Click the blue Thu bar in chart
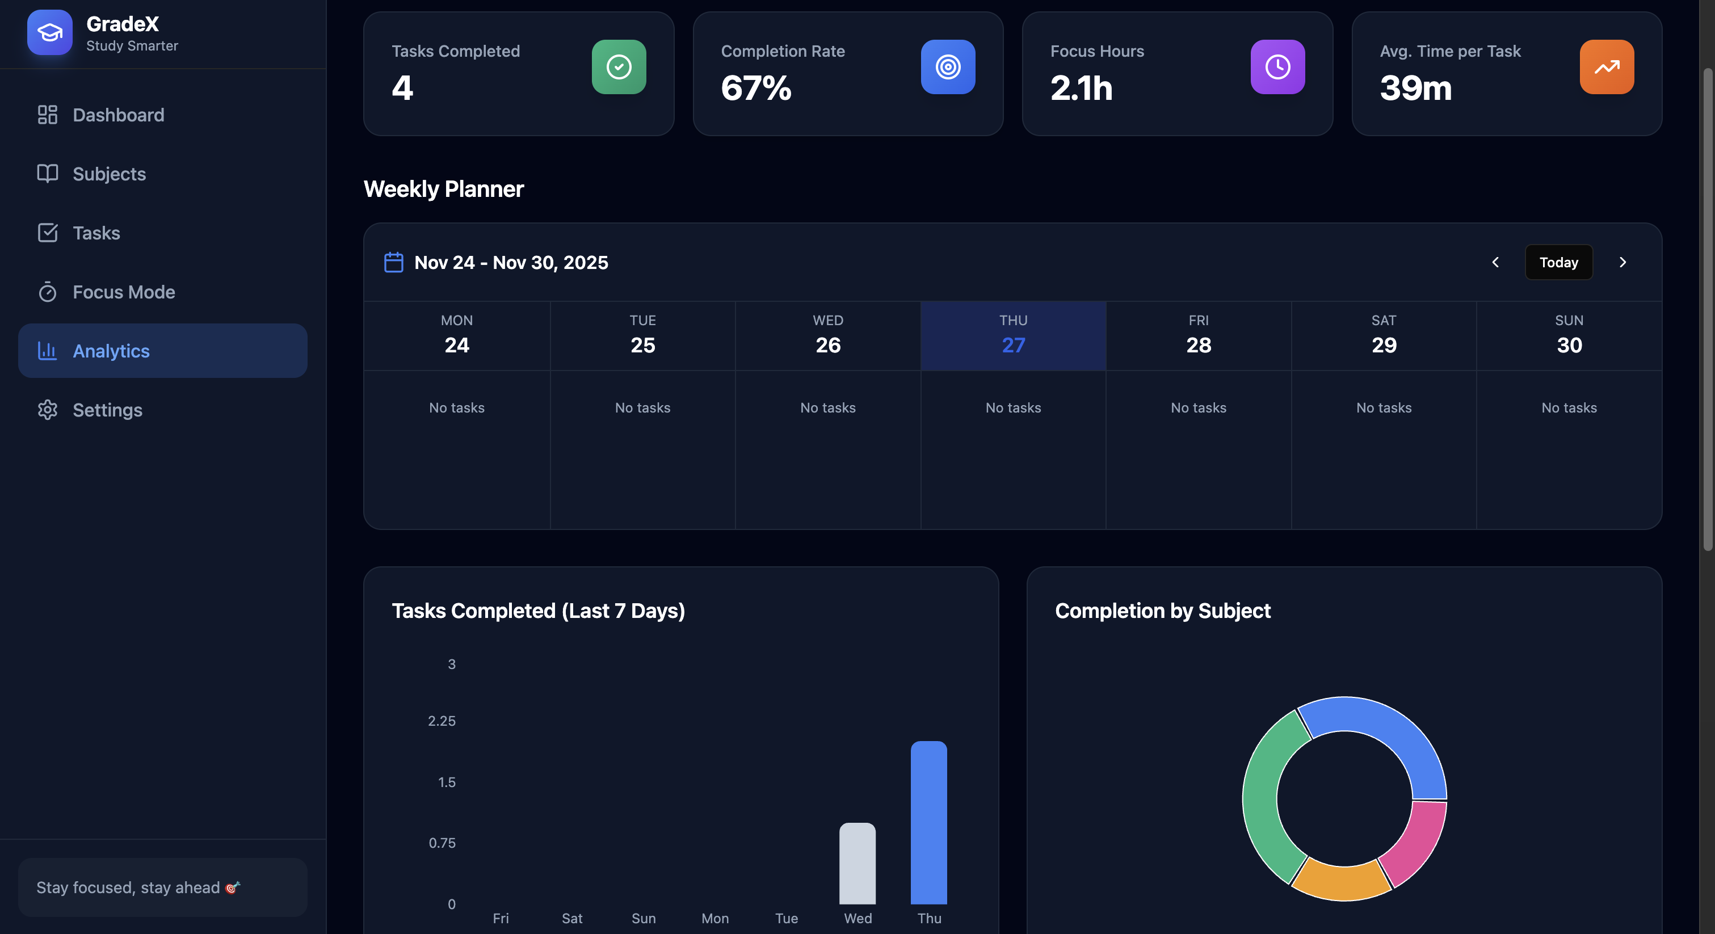The height and width of the screenshot is (934, 1715). (x=928, y=822)
